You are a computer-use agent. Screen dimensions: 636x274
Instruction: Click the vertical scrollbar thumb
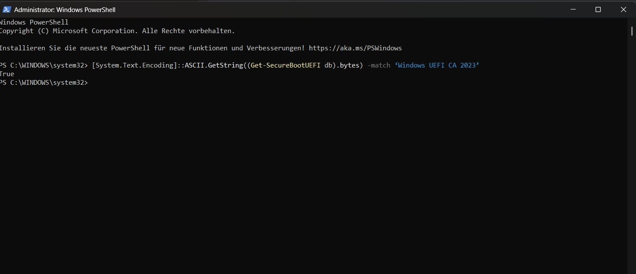pos(631,31)
